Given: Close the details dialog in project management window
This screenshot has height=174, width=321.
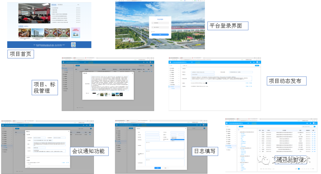Looking at the screenshot, I should (x=132, y=73).
